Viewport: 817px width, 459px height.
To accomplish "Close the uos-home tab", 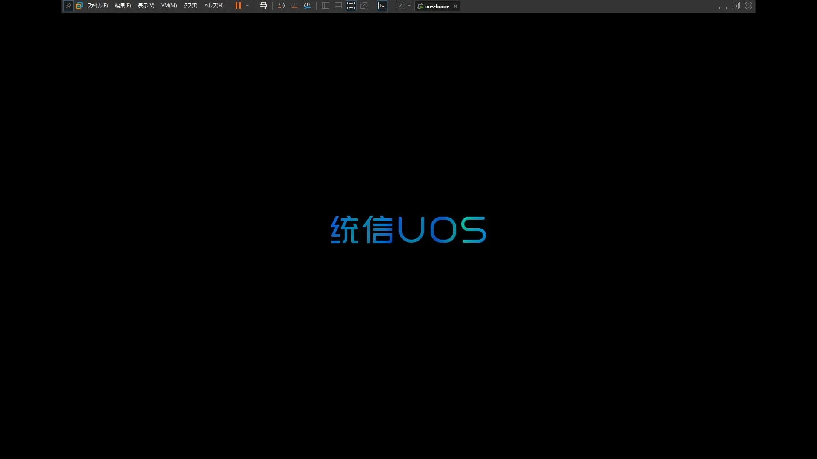I will pos(455,6).
